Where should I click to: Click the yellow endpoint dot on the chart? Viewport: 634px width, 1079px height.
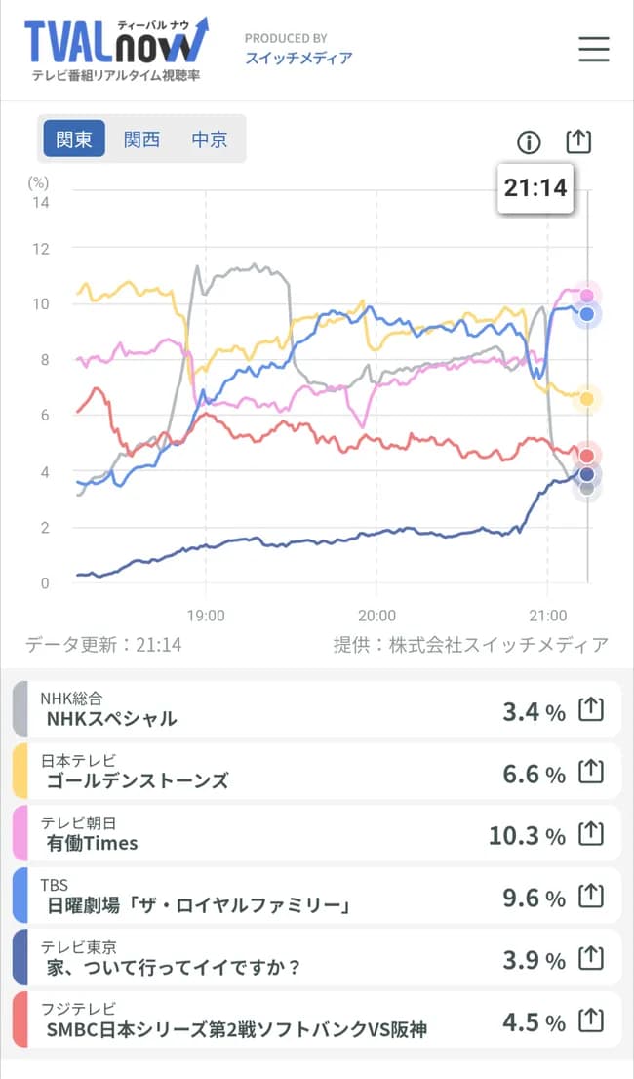585,398
